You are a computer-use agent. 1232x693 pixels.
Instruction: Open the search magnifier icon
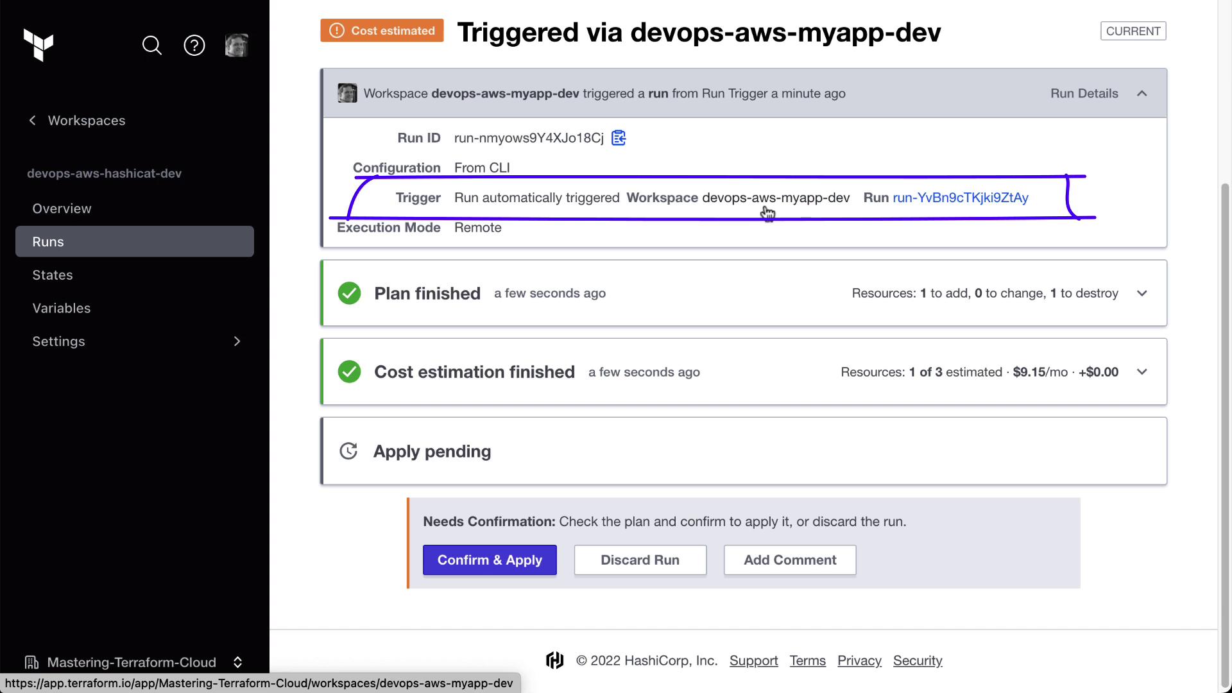(152, 46)
